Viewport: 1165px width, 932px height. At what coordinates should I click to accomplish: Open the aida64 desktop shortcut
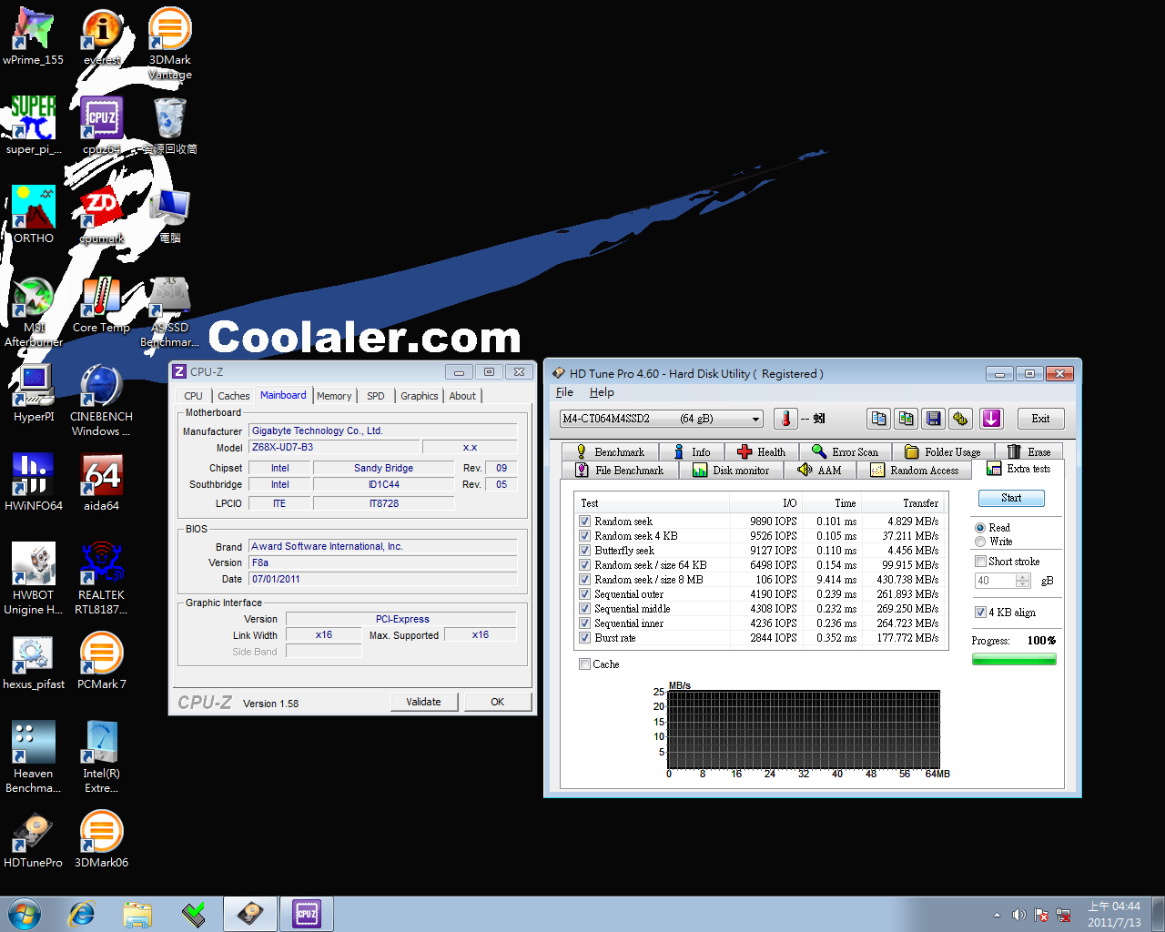click(x=102, y=482)
